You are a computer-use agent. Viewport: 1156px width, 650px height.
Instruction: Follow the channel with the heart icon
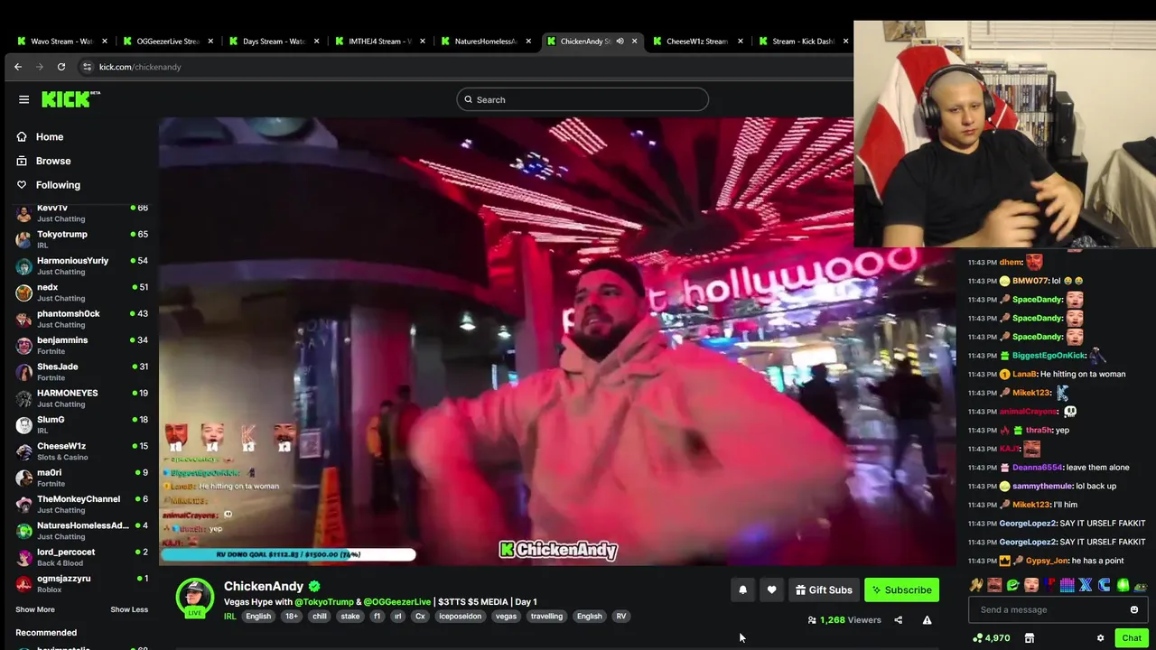(x=771, y=590)
